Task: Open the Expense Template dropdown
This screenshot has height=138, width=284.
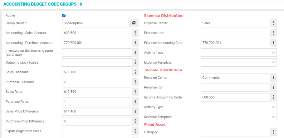Action: pos(238,62)
